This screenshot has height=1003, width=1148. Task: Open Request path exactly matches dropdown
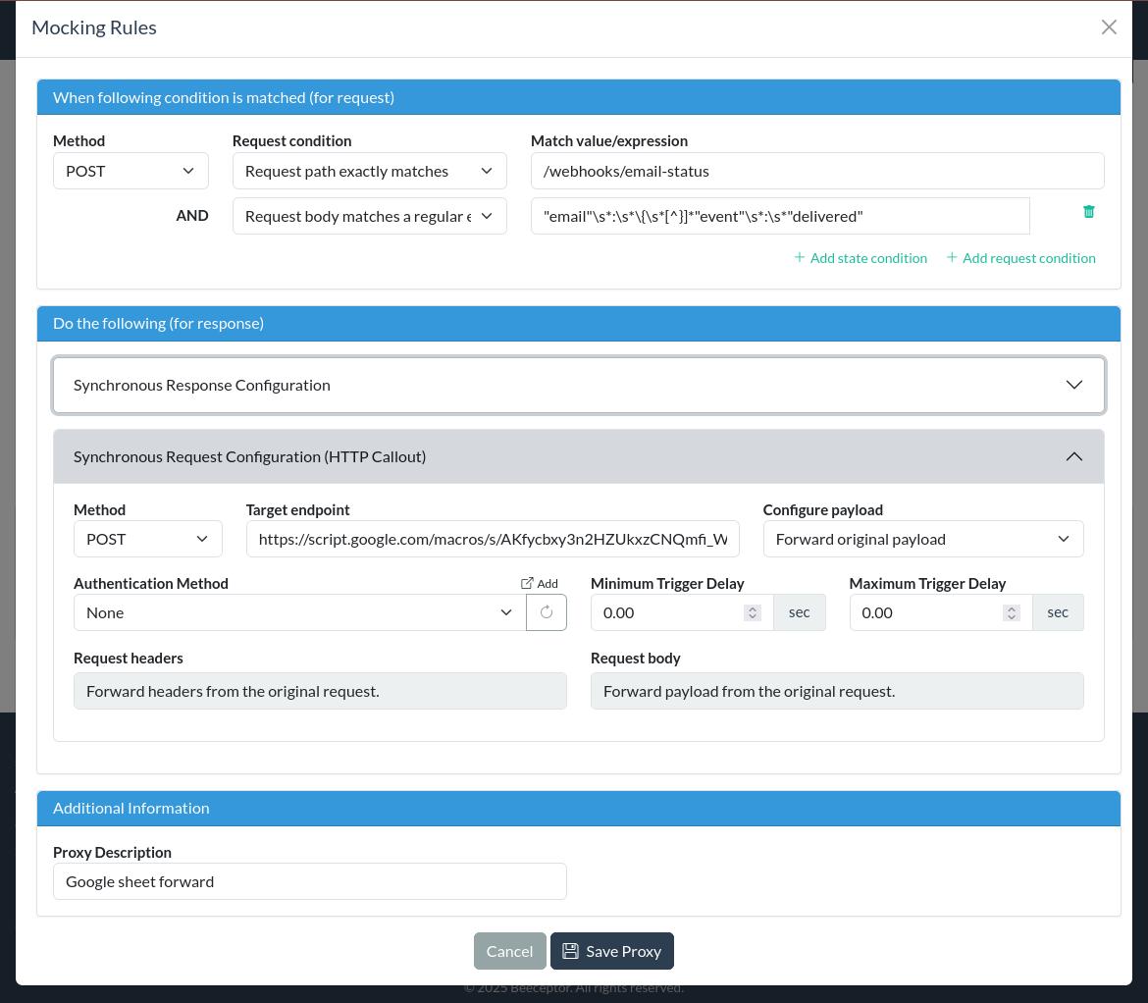coord(369,171)
